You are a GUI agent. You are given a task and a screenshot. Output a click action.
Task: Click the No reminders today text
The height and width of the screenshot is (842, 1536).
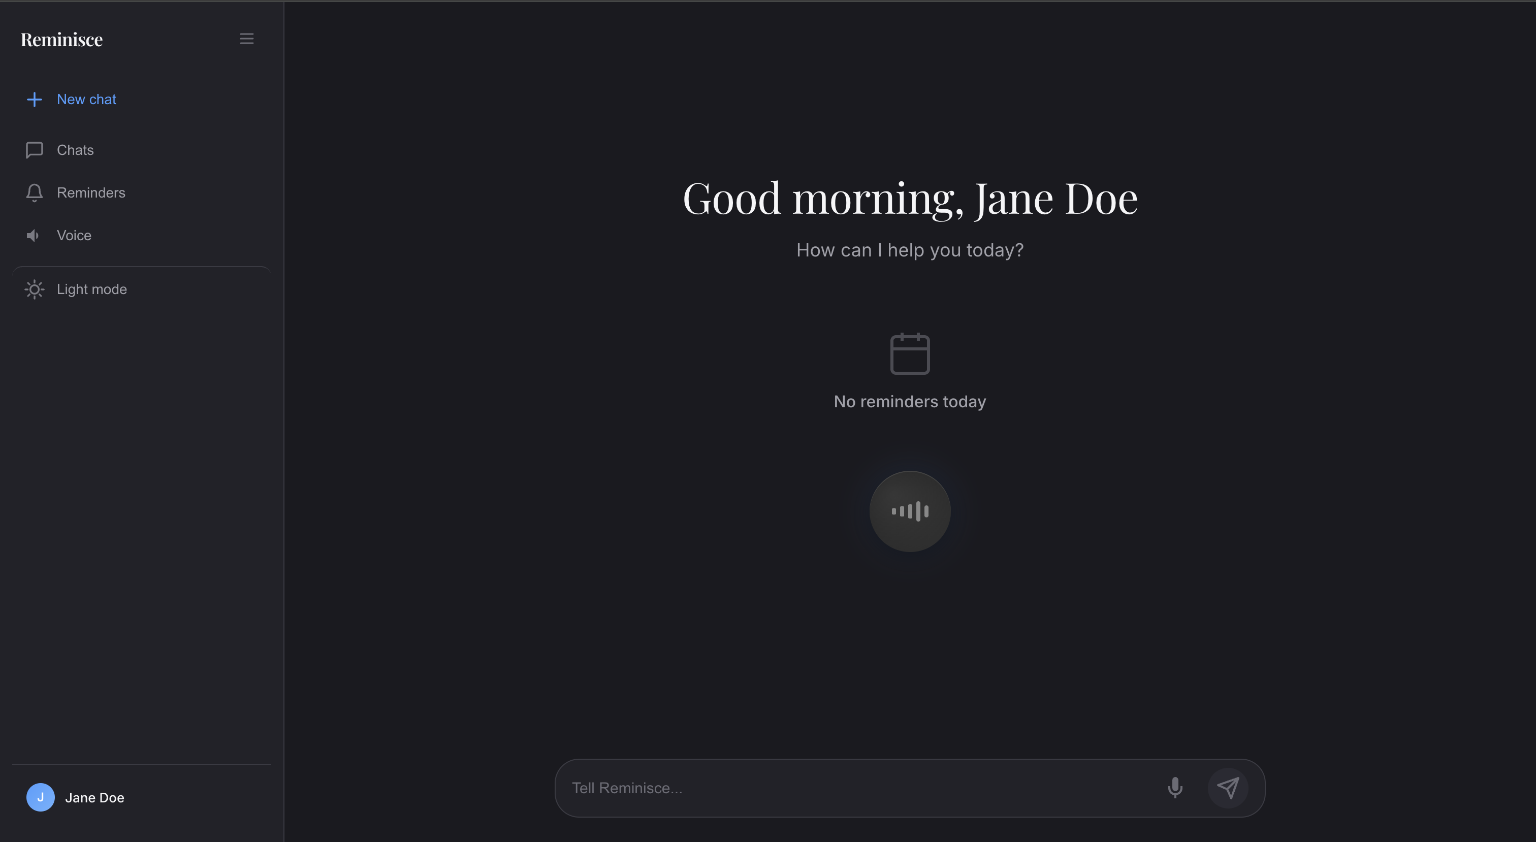(x=909, y=401)
